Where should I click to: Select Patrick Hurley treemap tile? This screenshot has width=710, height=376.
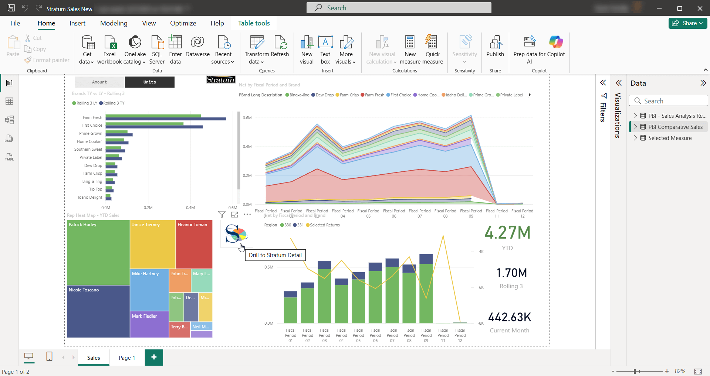click(x=98, y=253)
